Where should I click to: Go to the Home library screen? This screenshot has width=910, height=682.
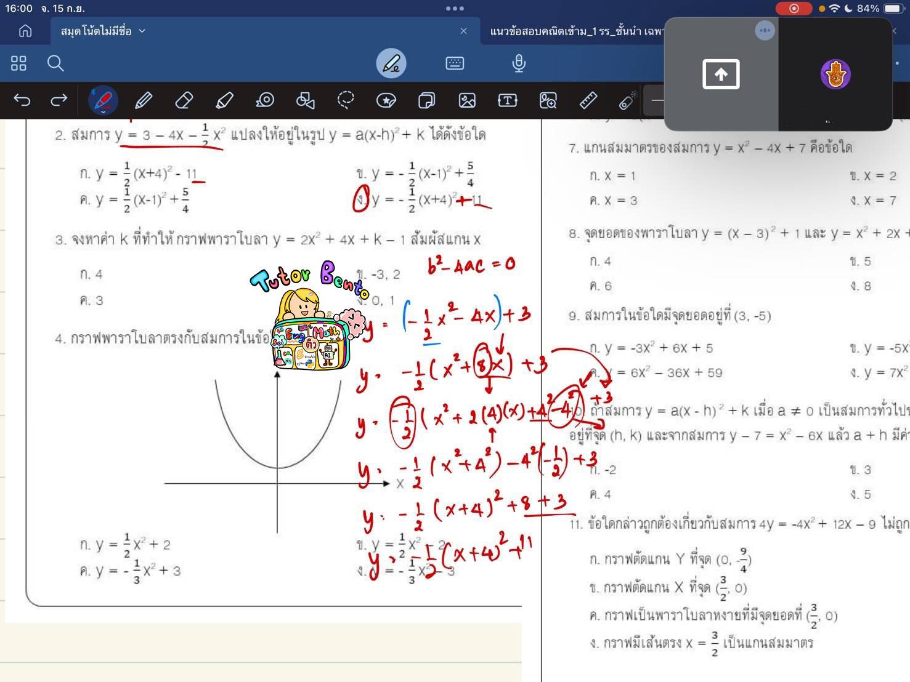click(25, 31)
